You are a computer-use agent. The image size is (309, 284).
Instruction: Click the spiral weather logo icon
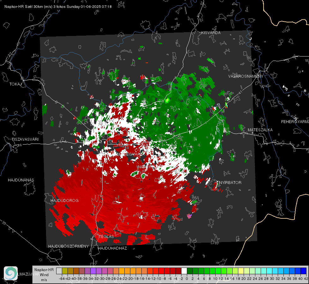pyautogui.click(x=11, y=273)
